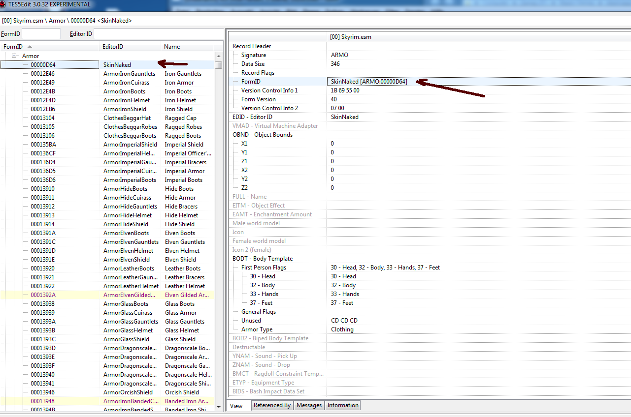Click the Editor ID filter input field
The height and width of the screenshot is (417, 631).
pyautogui.click(x=158, y=34)
